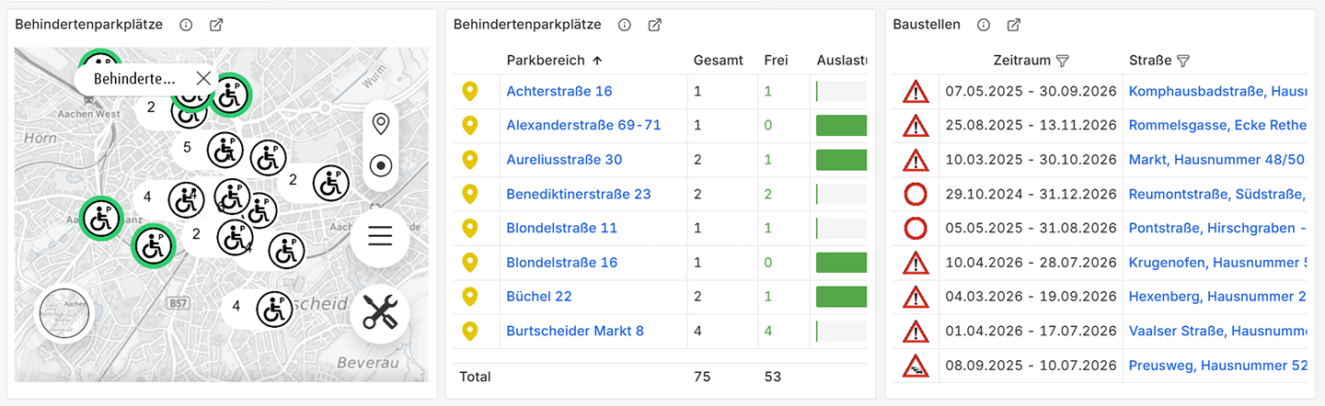The width and height of the screenshot is (1325, 406).
Task: Open the Straße column filter
Action: tap(1183, 61)
